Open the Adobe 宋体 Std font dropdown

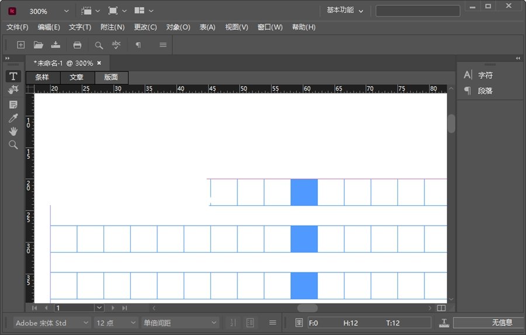(x=52, y=323)
